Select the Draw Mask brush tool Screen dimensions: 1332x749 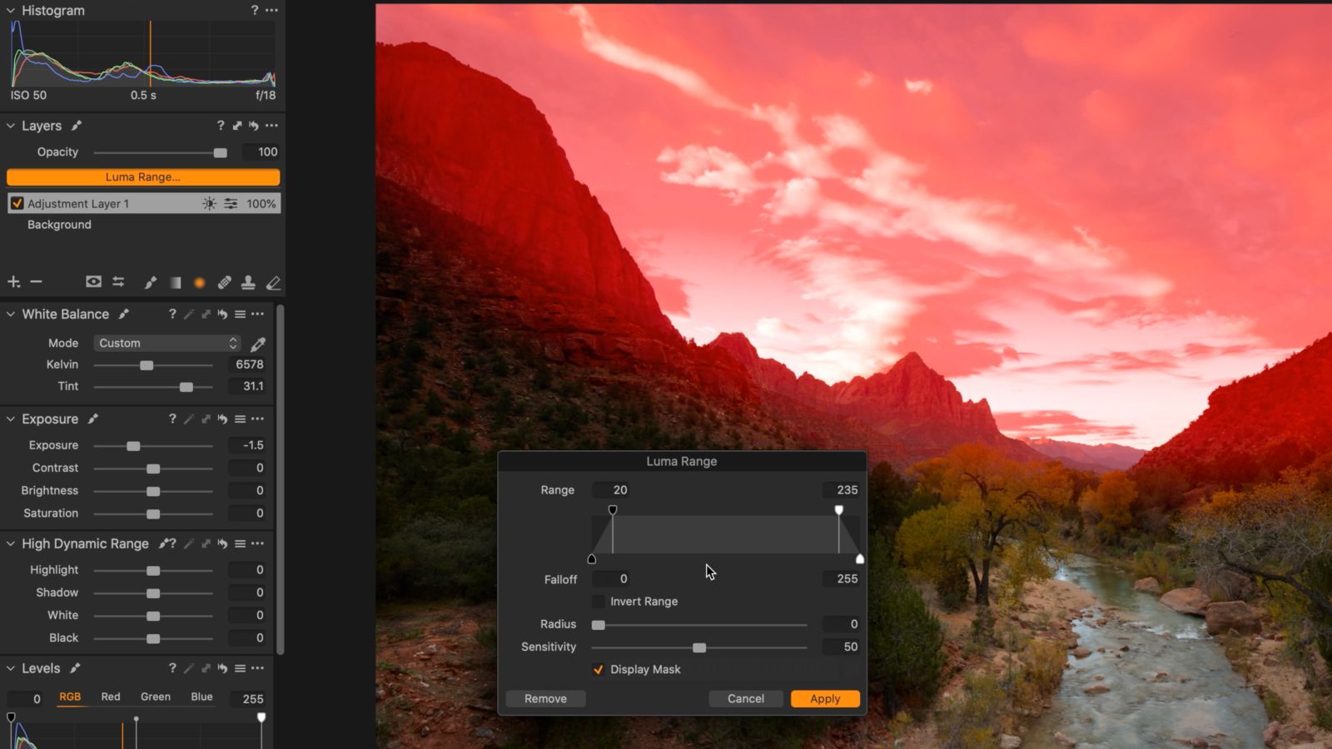(x=151, y=282)
